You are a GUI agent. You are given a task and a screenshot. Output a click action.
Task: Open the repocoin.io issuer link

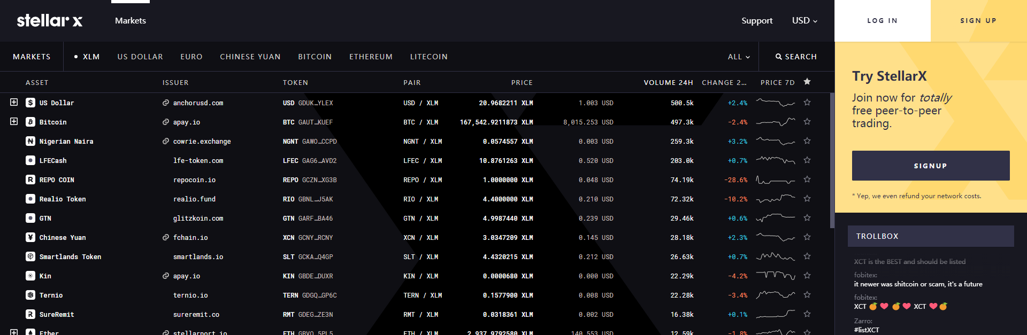click(x=195, y=180)
